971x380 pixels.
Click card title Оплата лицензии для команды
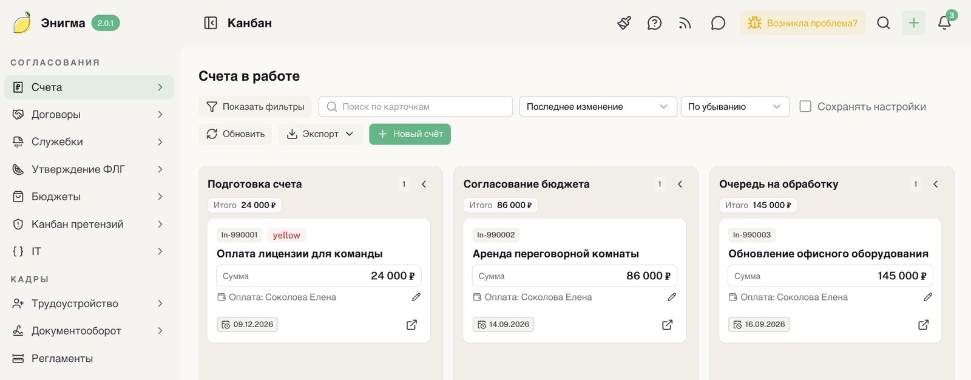click(300, 254)
